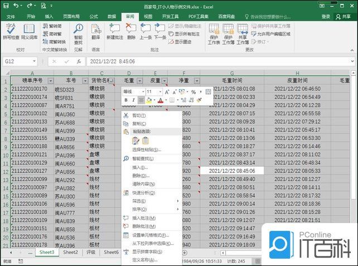Click the 登录 sign-in link
Viewport: 358px width, 266px height.
pyautogui.click(x=326, y=16)
